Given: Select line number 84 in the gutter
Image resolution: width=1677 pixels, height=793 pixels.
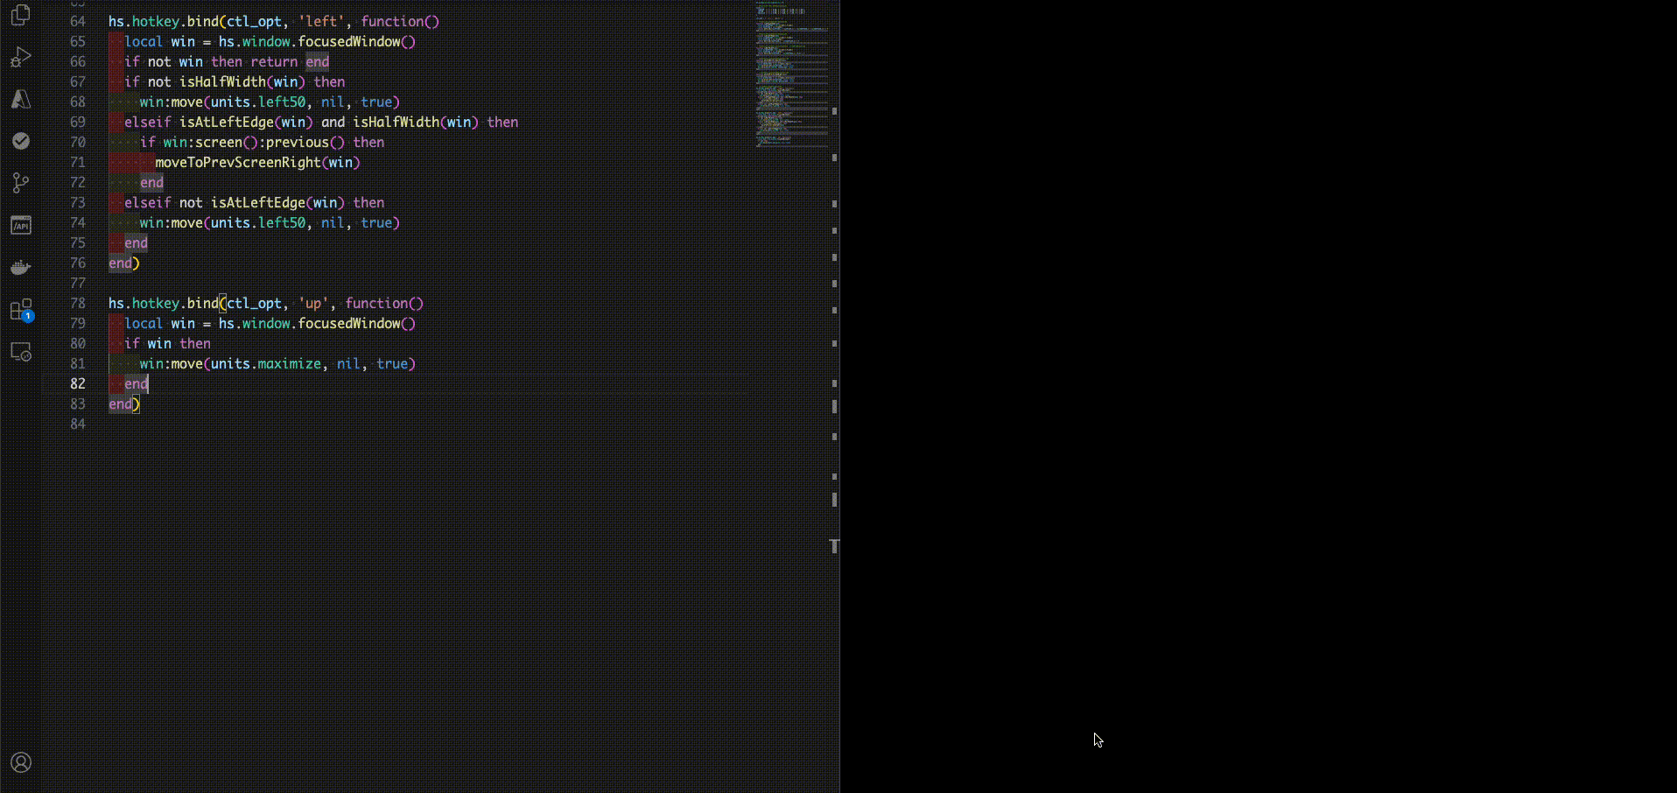Looking at the screenshot, I should pyautogui.click(x=78, y=424).
